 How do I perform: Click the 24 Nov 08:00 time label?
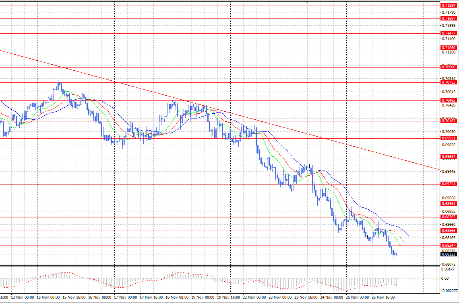click(x=331, y=297)
